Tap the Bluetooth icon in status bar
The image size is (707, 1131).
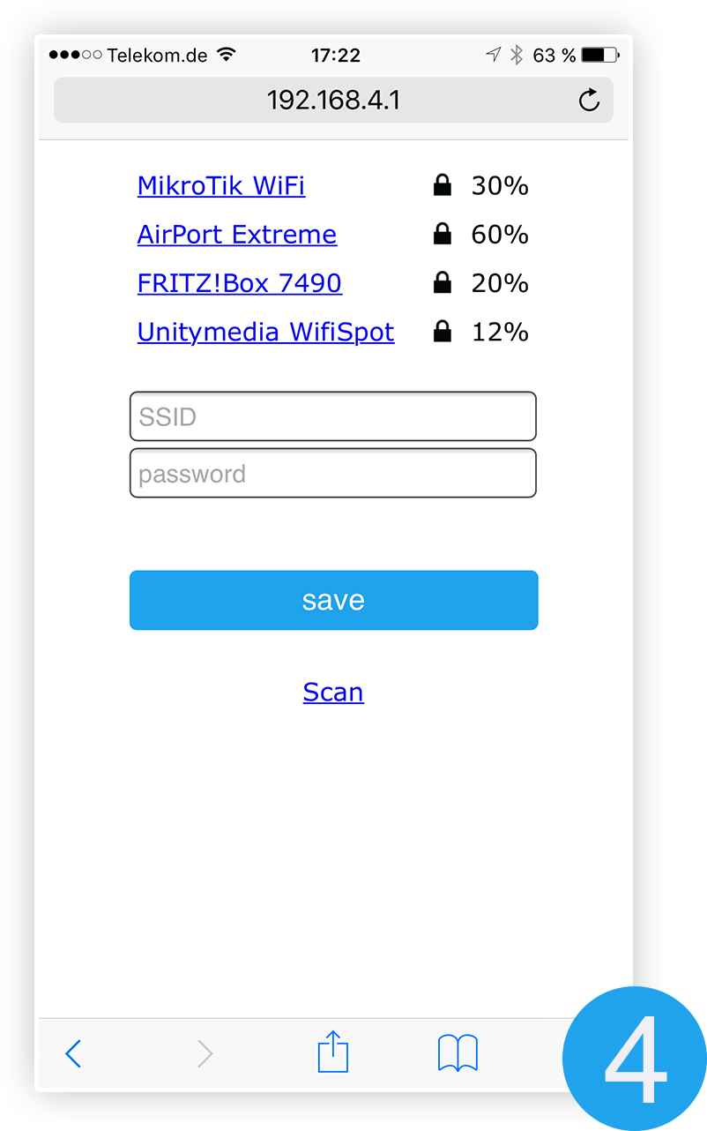tap(517, 55)
